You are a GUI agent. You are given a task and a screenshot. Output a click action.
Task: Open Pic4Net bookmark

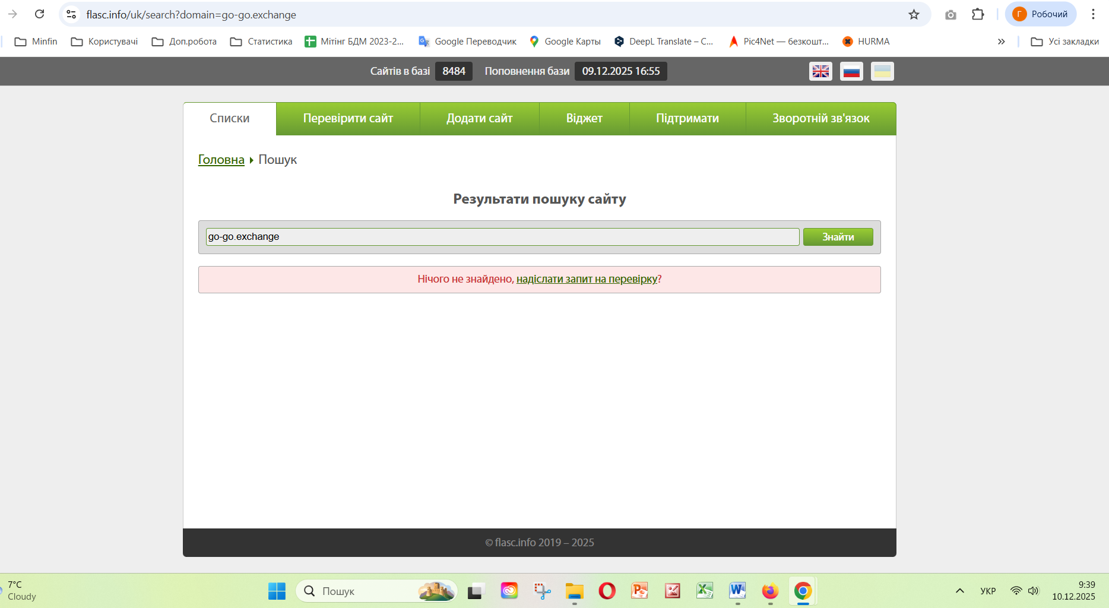pyautogui.click(x=778, y=42)
